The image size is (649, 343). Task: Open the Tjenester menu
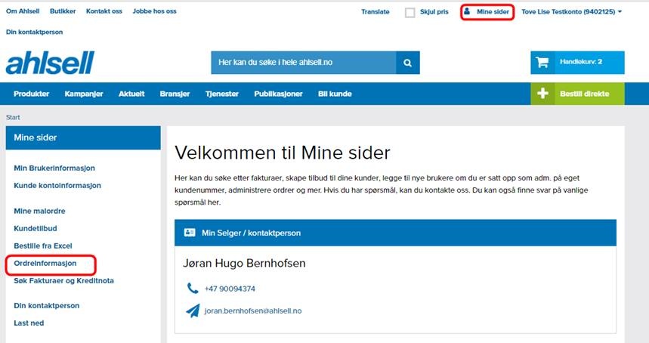point(222,94)
